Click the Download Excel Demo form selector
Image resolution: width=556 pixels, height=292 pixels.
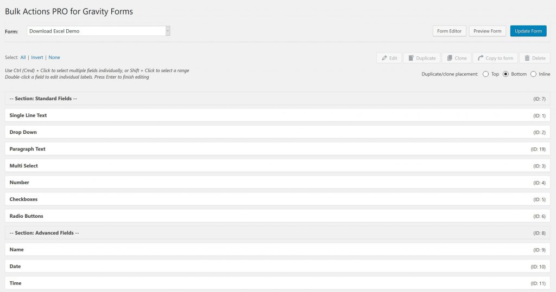[98, 31]
